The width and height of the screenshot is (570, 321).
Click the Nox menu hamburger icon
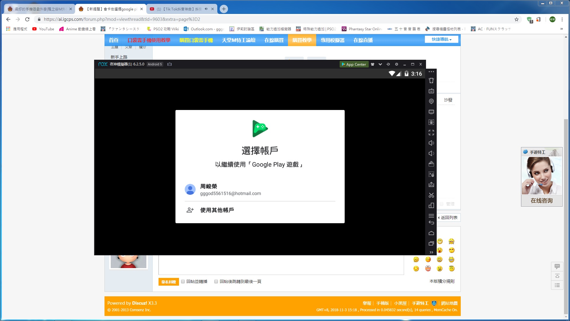431,216
